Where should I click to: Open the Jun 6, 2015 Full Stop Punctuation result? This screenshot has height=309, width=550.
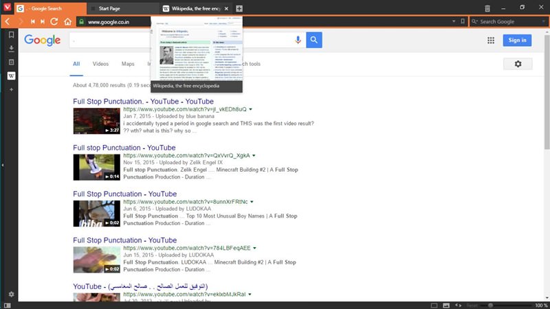(125, 194)
